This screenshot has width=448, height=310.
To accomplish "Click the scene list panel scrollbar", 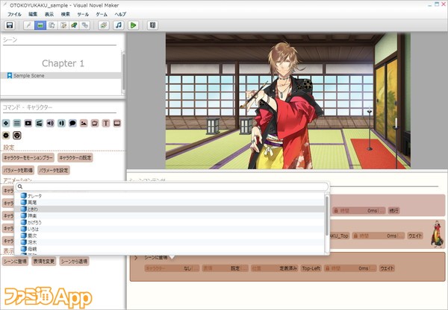I will 124,72.
